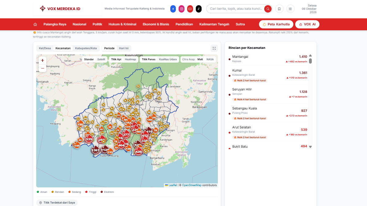Open Peta Karhutla button
The image size is (367, 206).
click(x=276, y=24)
